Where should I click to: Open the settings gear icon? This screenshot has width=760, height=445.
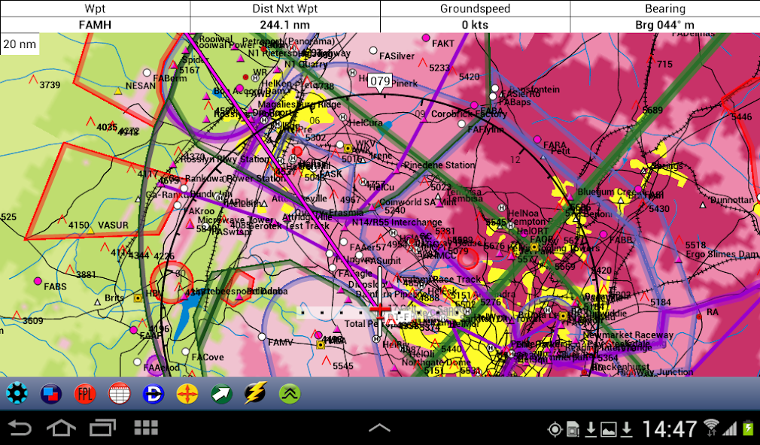click(x=17, y=394)
